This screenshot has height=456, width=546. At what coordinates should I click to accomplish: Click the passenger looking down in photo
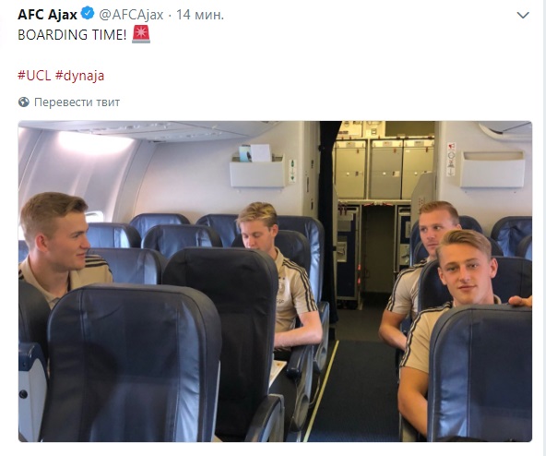click(x=279, y=275)
